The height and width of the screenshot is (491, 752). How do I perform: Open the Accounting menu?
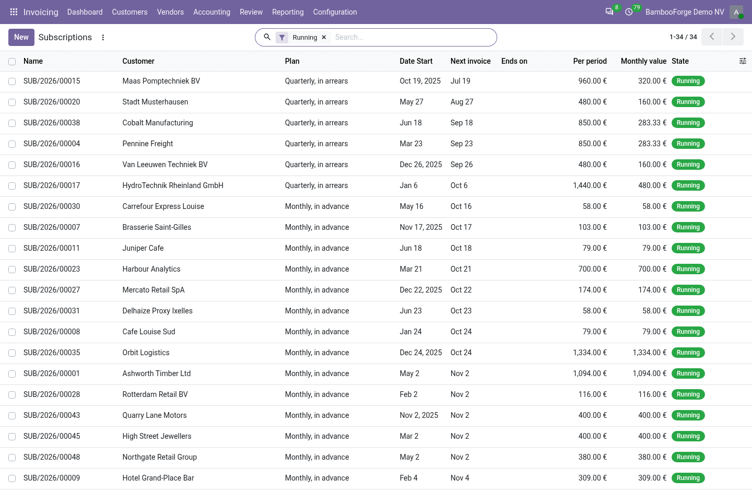point(211,12)
